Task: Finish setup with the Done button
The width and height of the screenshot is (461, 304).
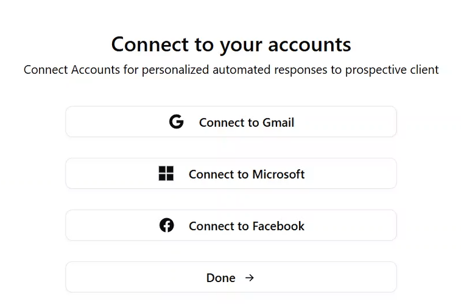Action: coord(231,277)
